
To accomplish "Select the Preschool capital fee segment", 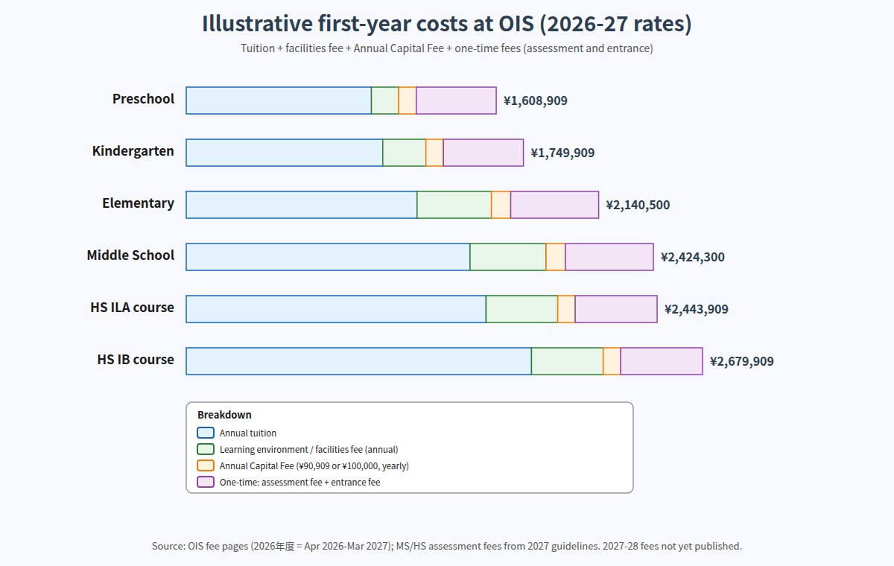I will point(408,101).
